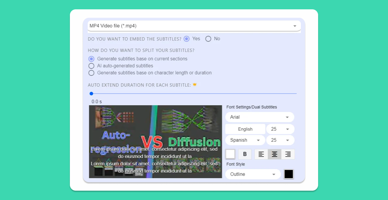Open the Spanish language dropdown

[245, 140]
